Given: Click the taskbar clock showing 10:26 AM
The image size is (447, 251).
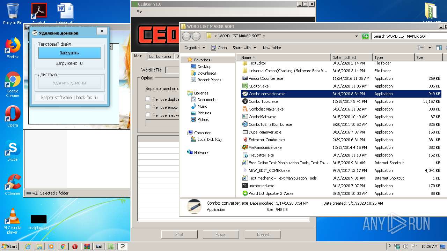Looking at the screenshot, I should click(429, 246).
